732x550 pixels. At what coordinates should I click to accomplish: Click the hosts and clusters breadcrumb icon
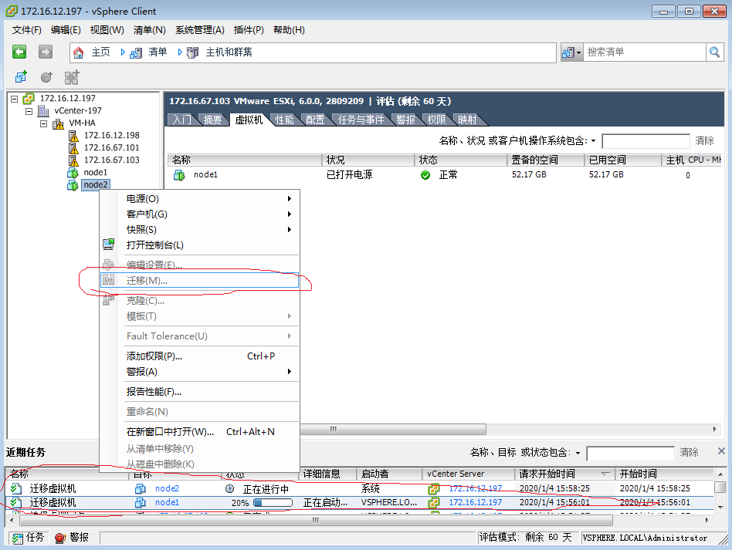[x=193, y=52]
